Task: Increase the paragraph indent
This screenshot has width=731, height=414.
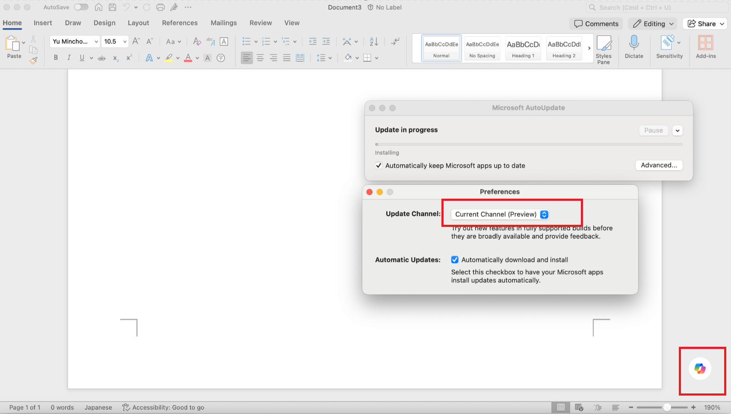Action: (326, 41)
